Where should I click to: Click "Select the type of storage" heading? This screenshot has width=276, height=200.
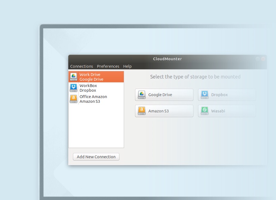195,77
